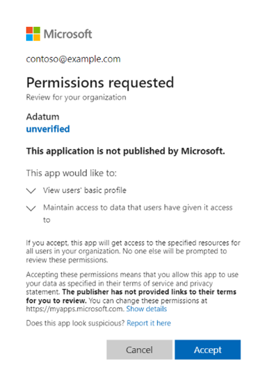Click Review for your organization subtitle
This screenshot has height=369, width=266.
click(76, 98)
